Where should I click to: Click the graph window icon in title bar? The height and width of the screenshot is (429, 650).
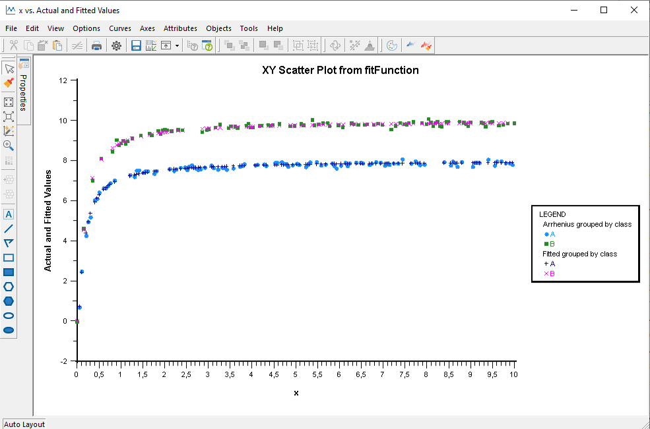click(11, 10)
